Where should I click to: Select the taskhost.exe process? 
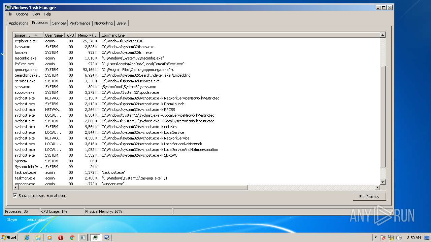coord(196,172)
